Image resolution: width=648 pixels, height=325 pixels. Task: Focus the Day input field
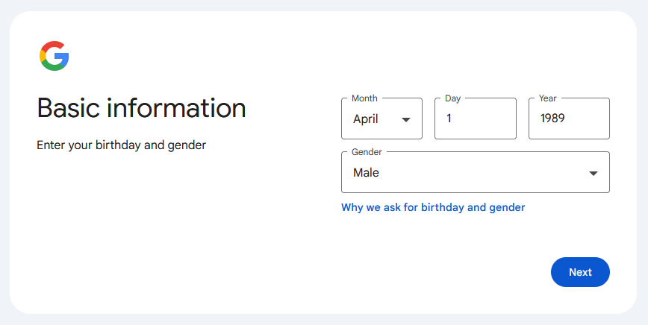pos(475,119)
